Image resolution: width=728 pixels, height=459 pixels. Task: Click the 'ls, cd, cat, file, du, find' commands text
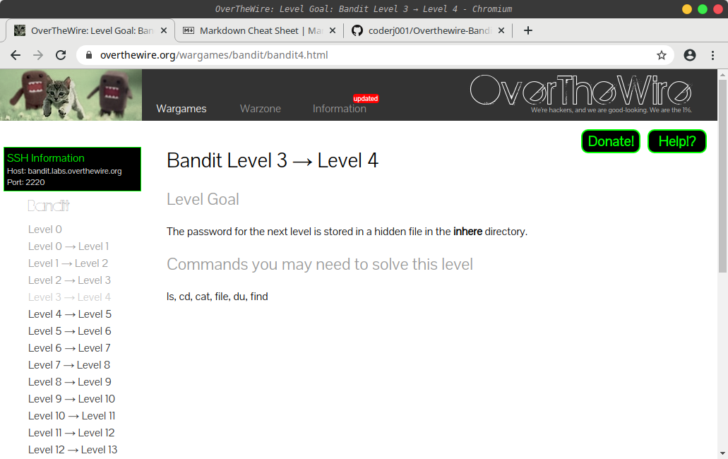(x=217, y=297)
